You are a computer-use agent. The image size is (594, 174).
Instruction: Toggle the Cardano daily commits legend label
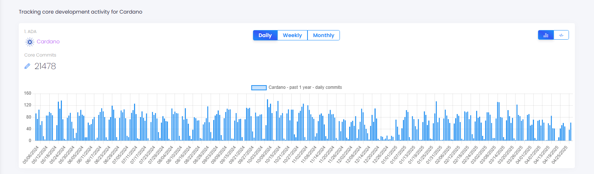(305, 87)
